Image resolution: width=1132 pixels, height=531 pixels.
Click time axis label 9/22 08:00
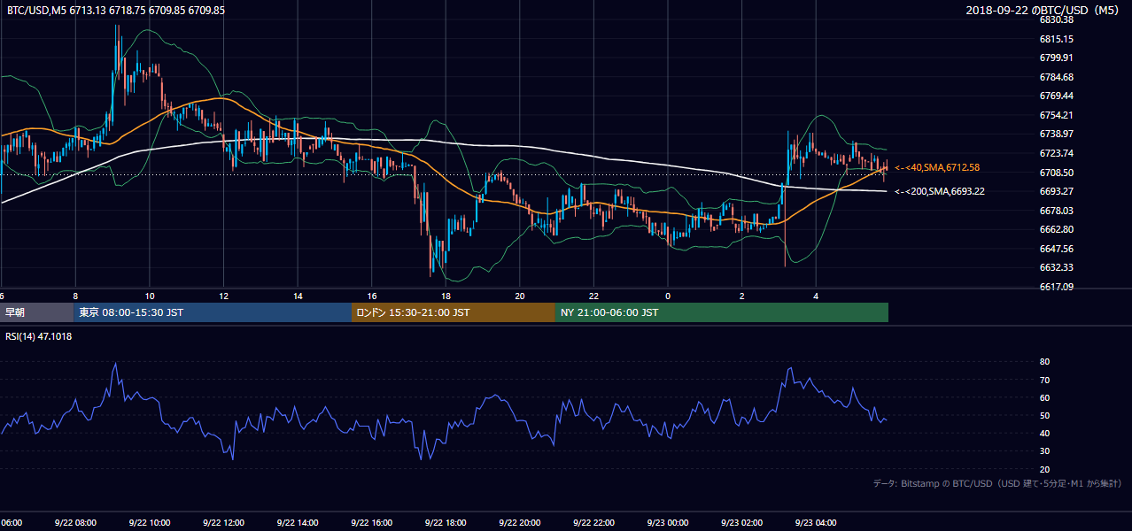(74, 523)
